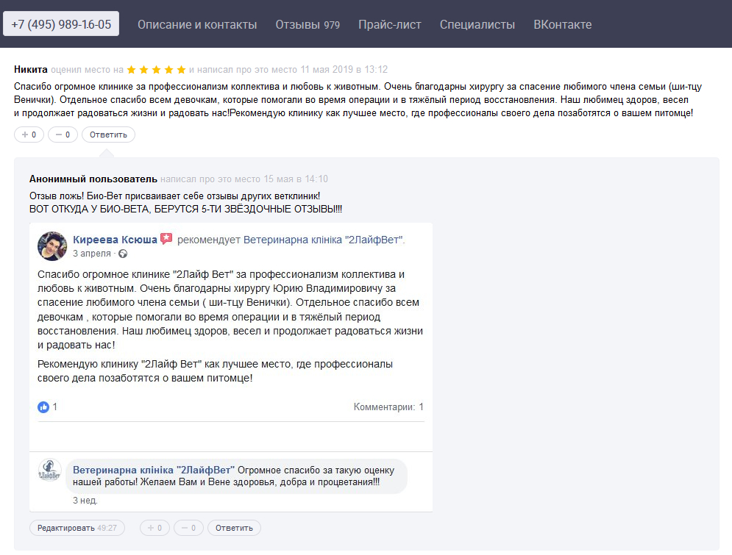
Task: Reply to Никита's review with Ответить
Action: [x=108, y=135]
